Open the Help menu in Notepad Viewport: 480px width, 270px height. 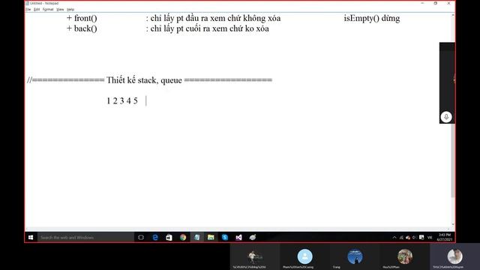click(70, 10)
